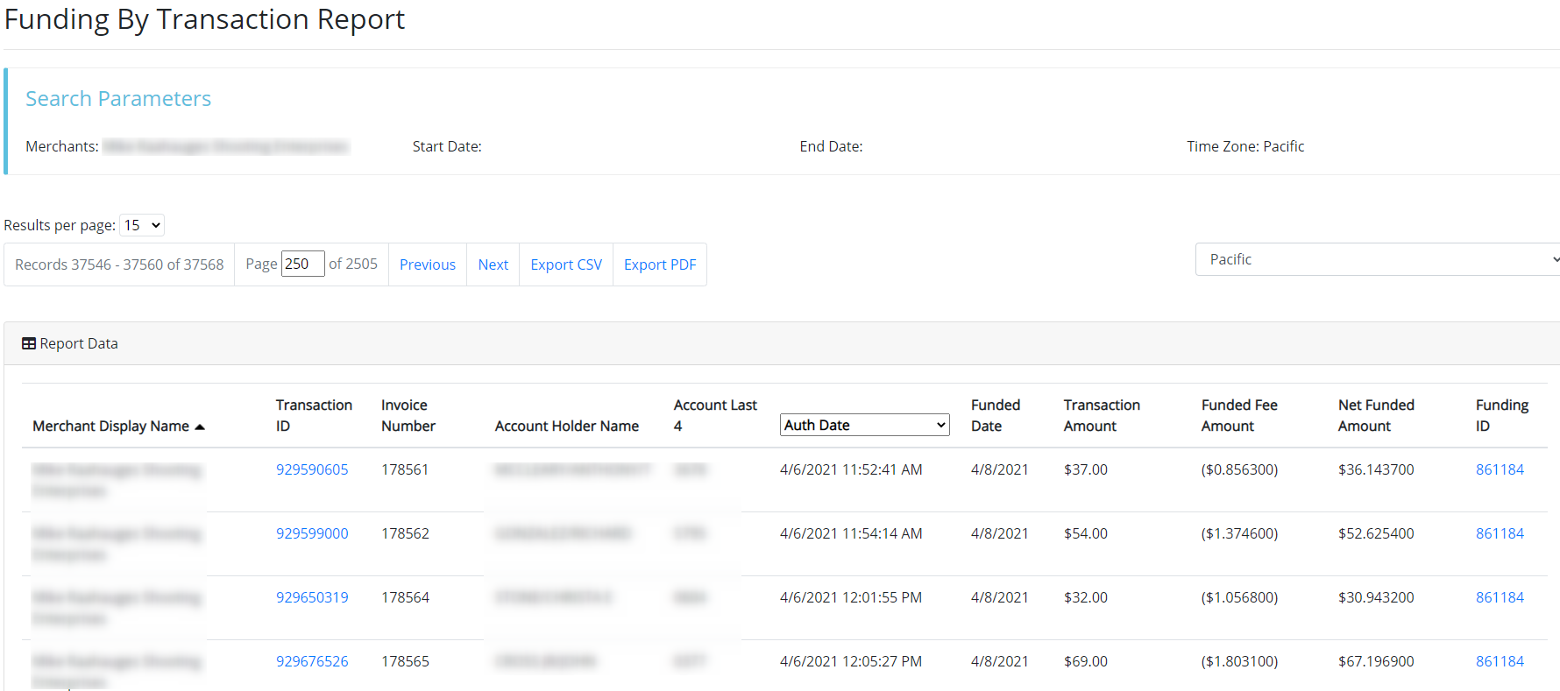Select auth date 4/6/2021 12:01:55 PM
Image resolution: width=1560 pixels, height=691 pixels.
[x=851, y=597]
